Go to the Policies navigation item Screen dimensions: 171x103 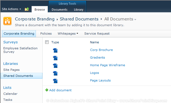click(x=46, y=34)
